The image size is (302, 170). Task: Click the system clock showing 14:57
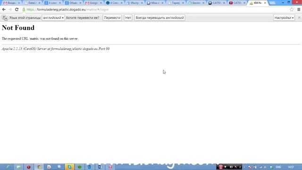pos(291,167)
